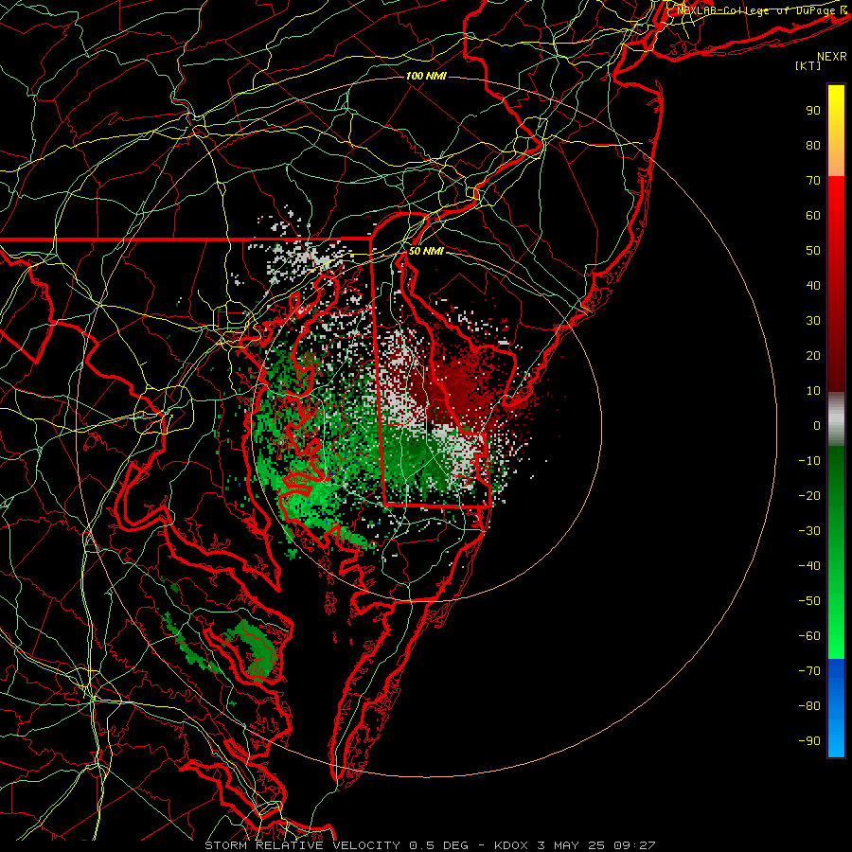Click the -90 value on velocity scale

click(809, 741)
